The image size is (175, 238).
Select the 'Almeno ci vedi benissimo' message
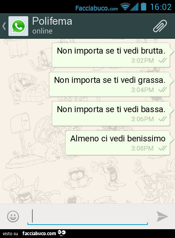(117, 143)
